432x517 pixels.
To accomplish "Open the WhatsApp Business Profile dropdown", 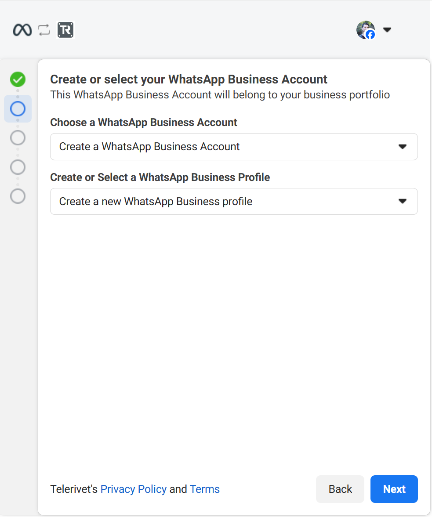I will (234, 202).
